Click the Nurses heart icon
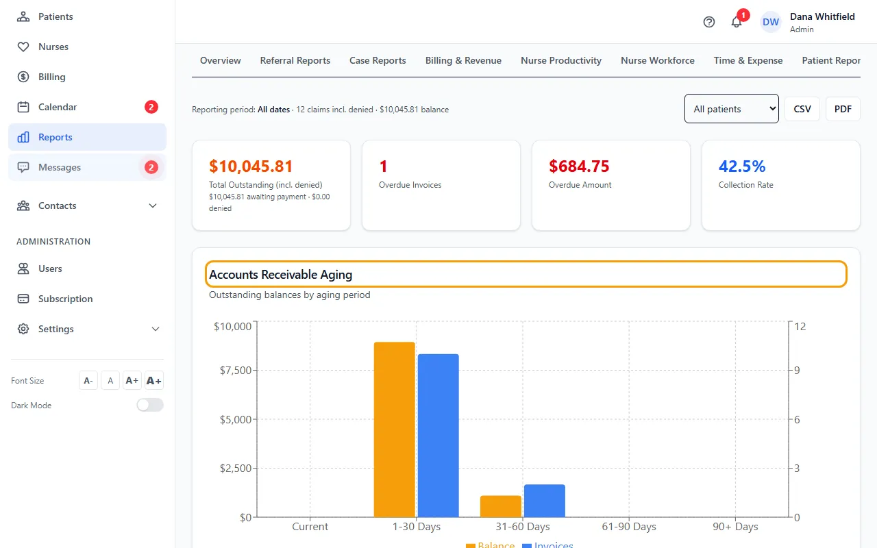Image resolution: width=877 pixels, height=548 pixels. click(x=23, y=47)
